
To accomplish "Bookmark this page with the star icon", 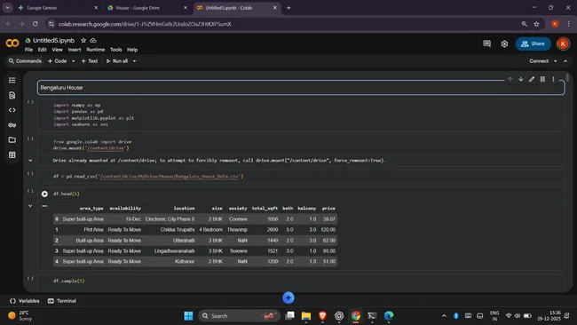I will 536,24.
